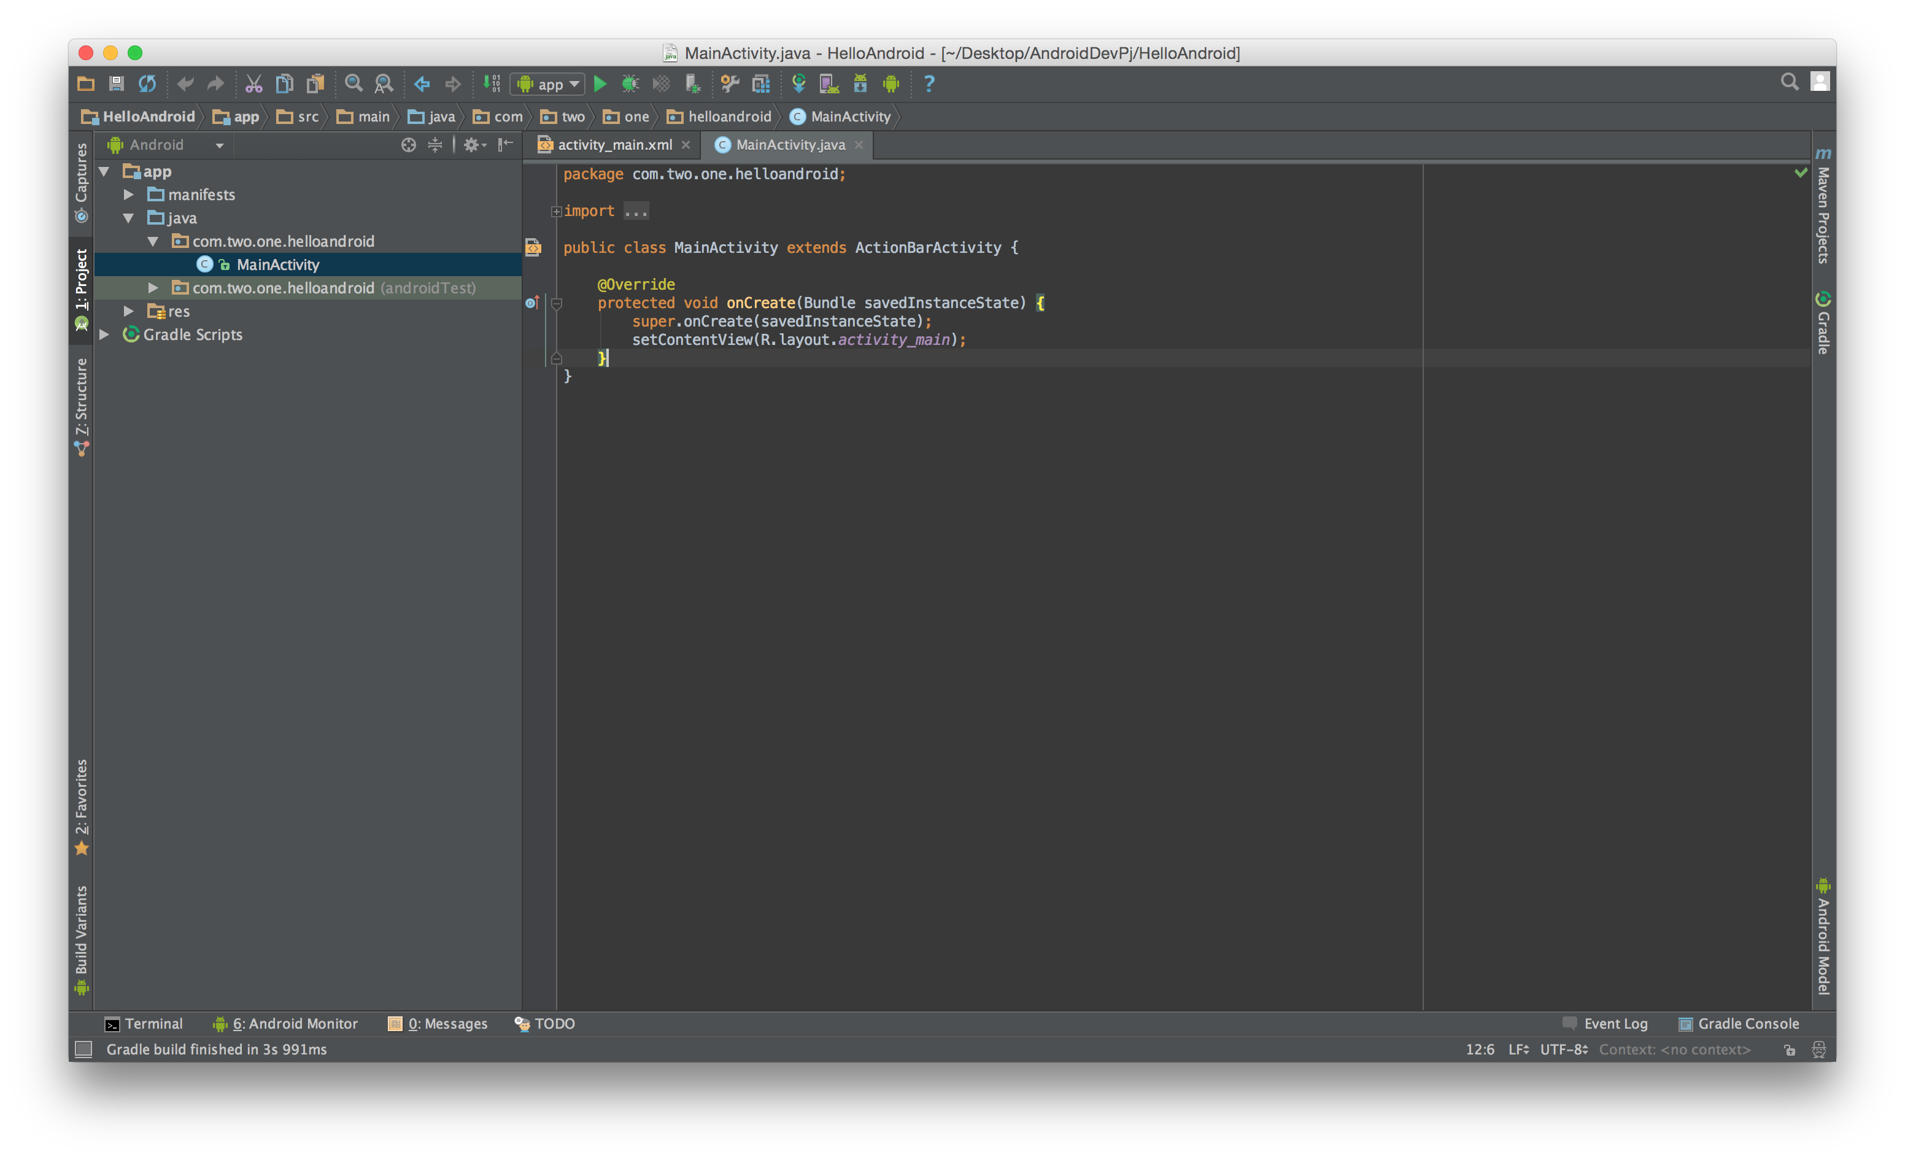Toggle the Structure side panel
Viewport: 1905px width, 1160px height.
pos(81,405)
